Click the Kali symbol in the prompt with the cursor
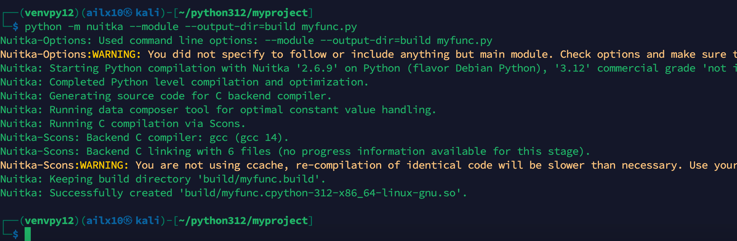Image resolution: width=737 pixels, height=241 pixels. [128, 221]
